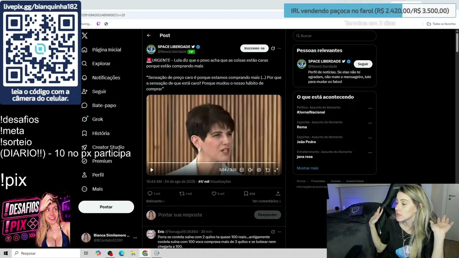The height and width of the screenshot is (258, 459).
Task: Open the Termos footer link
Action: (301, 181)
